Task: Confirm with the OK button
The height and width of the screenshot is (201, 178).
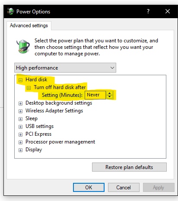Action: click(89, 188)
